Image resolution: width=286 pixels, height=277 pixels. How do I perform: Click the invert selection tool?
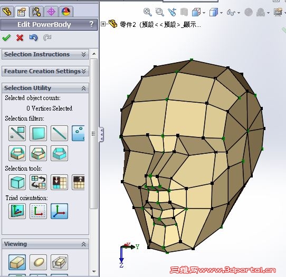(x=39, y=182)
